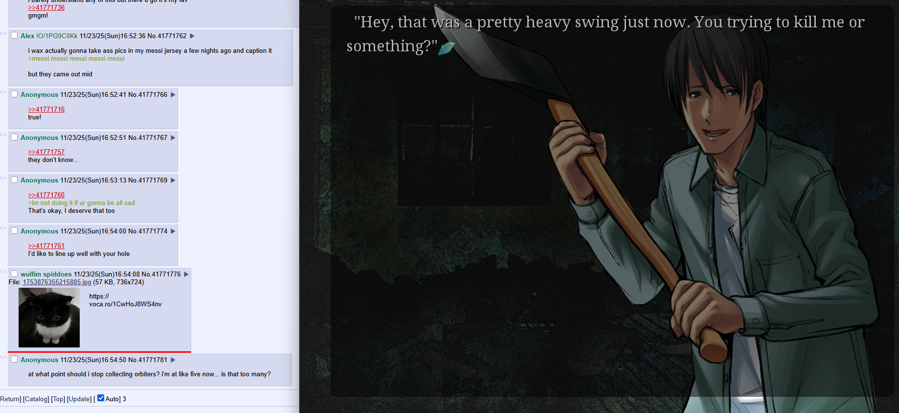This screenshot has height=413, width=899.
Task: Click the name "wulfim spiddoes"
Action: [46, 274]
